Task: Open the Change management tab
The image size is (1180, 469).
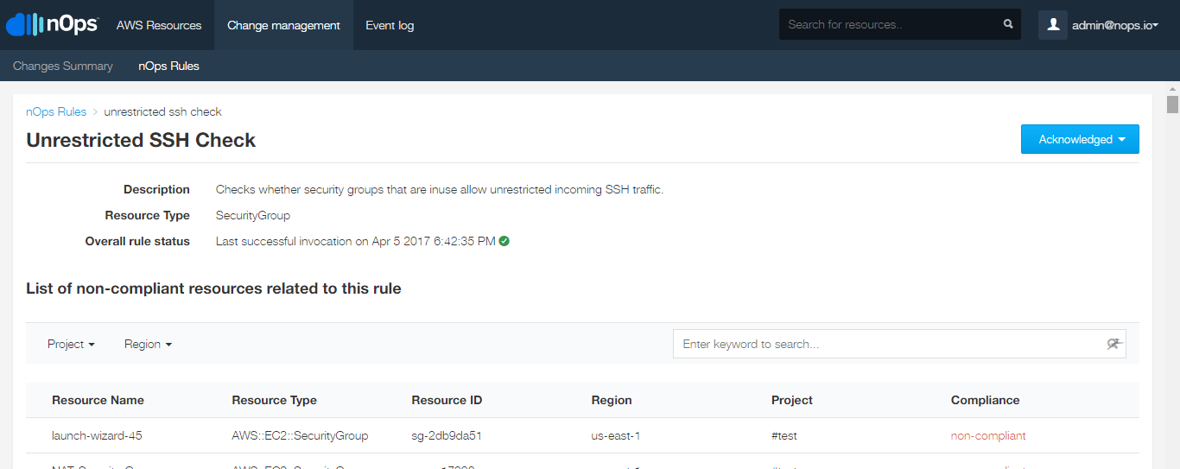Action: tap(283, 25)
